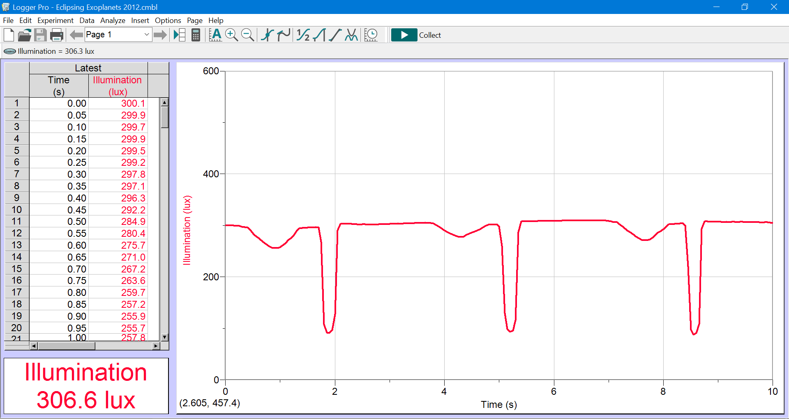Click the Autoscale graph icon

point(215,35)
